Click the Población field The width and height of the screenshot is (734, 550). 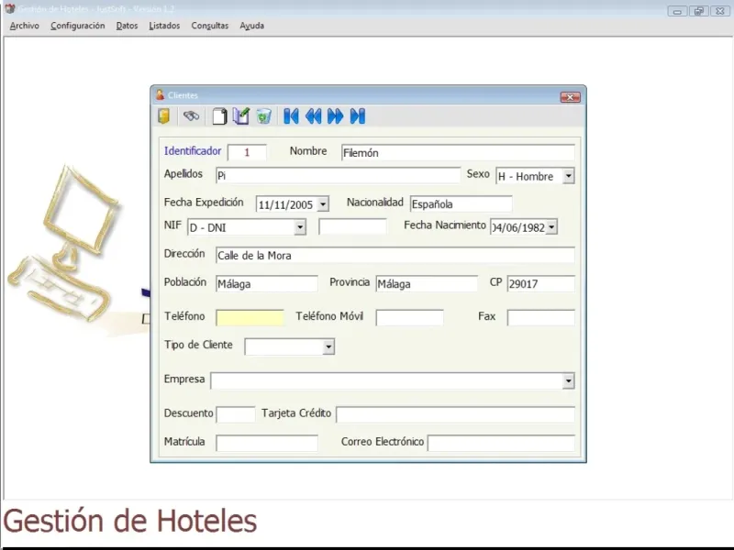(x=267, y=284)
